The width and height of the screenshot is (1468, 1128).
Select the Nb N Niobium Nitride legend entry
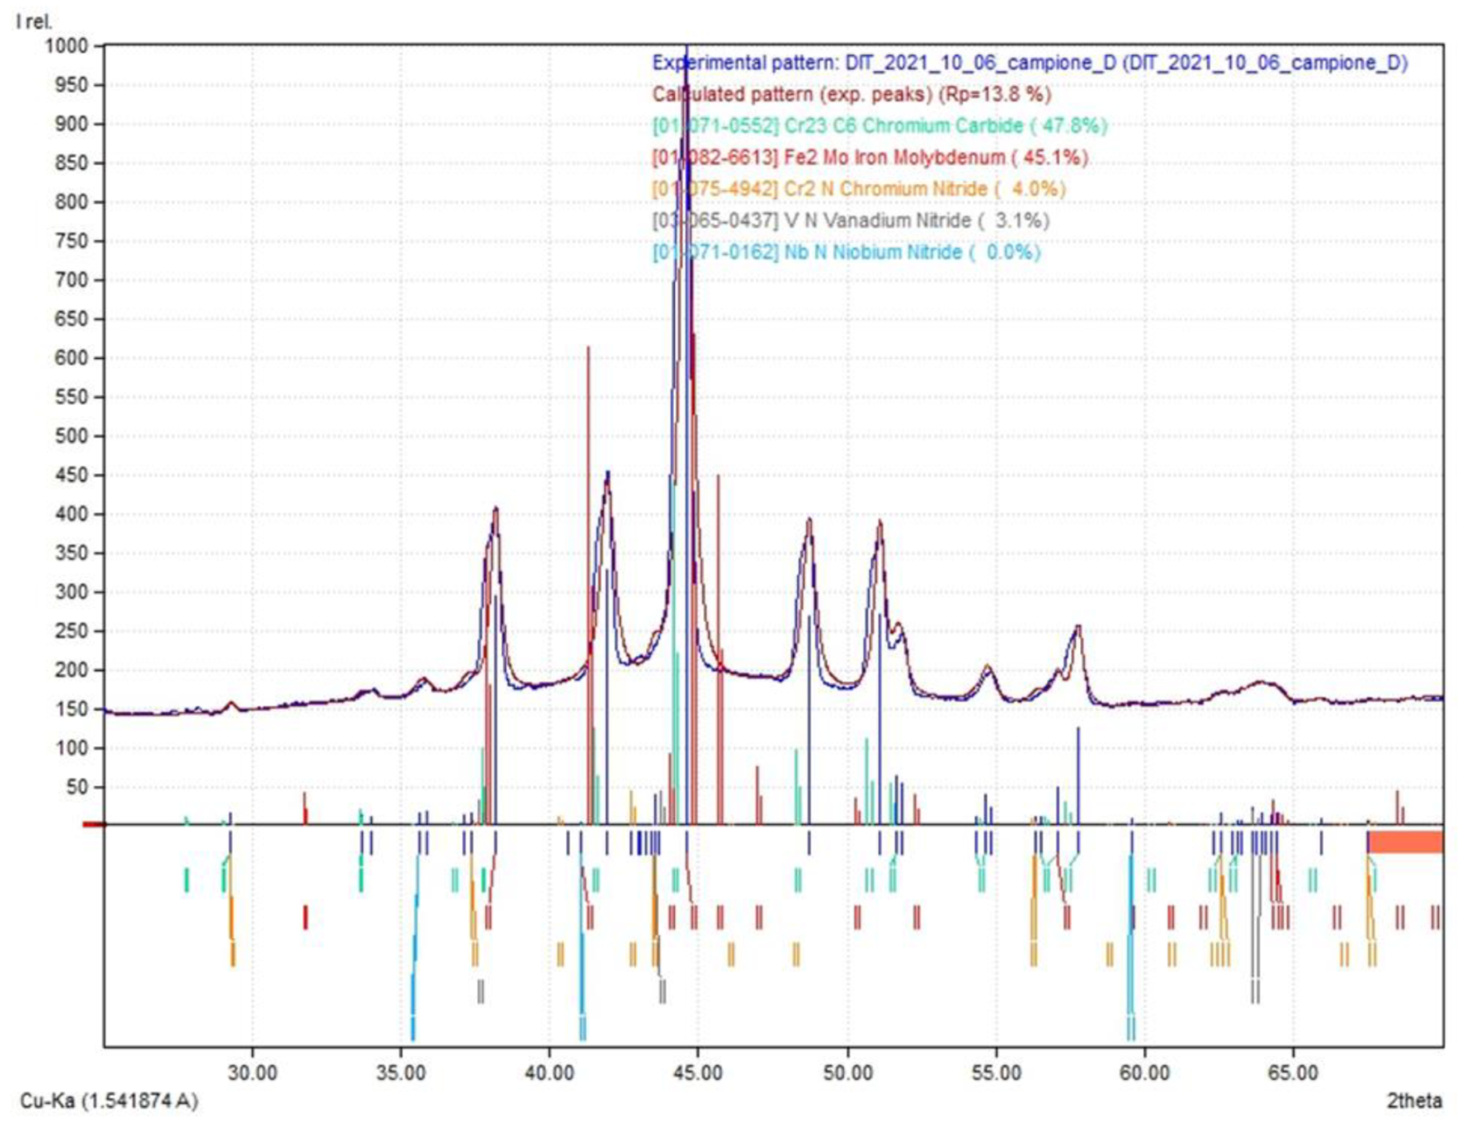(x=846, y=252)
